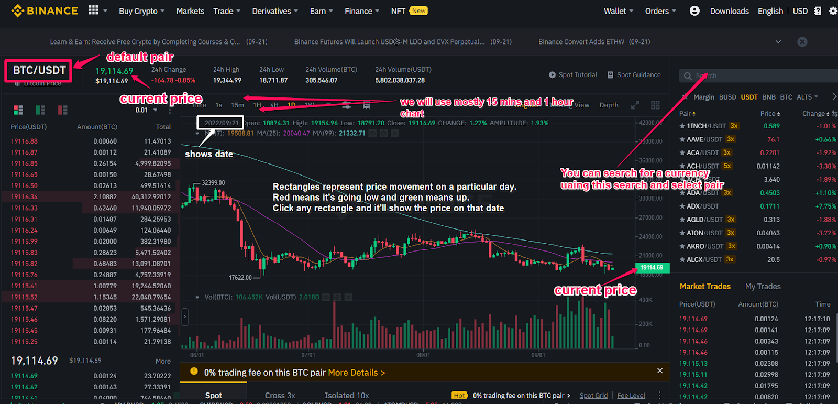This screenshot has height=404, width=838.
Task: Favorite the 1INCH/USDT pair star
Action: point(682,126)
